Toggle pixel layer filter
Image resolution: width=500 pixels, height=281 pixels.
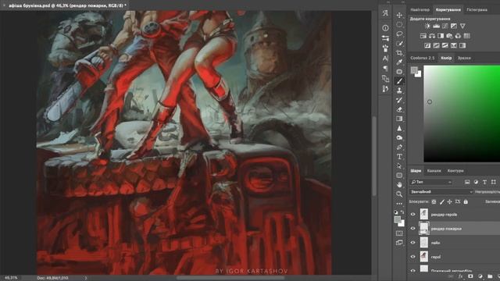pos(467,182)
